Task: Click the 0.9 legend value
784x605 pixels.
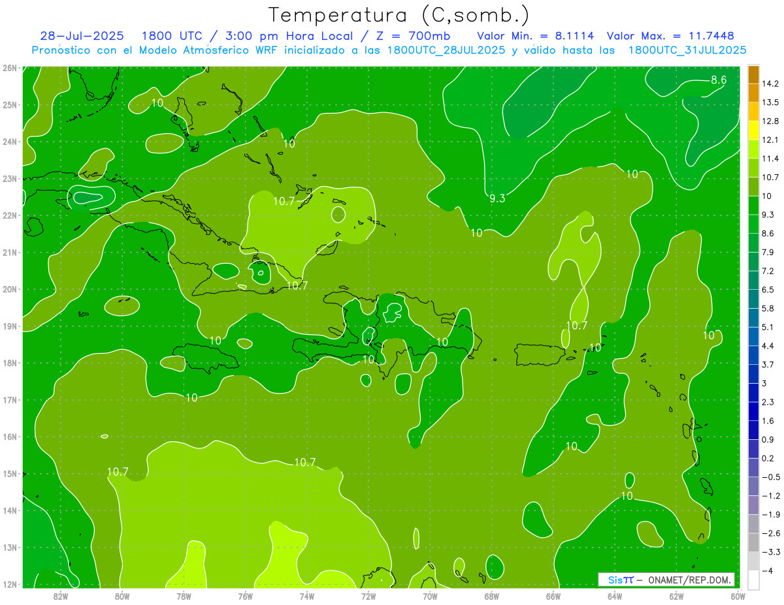Action: (768, 439)
